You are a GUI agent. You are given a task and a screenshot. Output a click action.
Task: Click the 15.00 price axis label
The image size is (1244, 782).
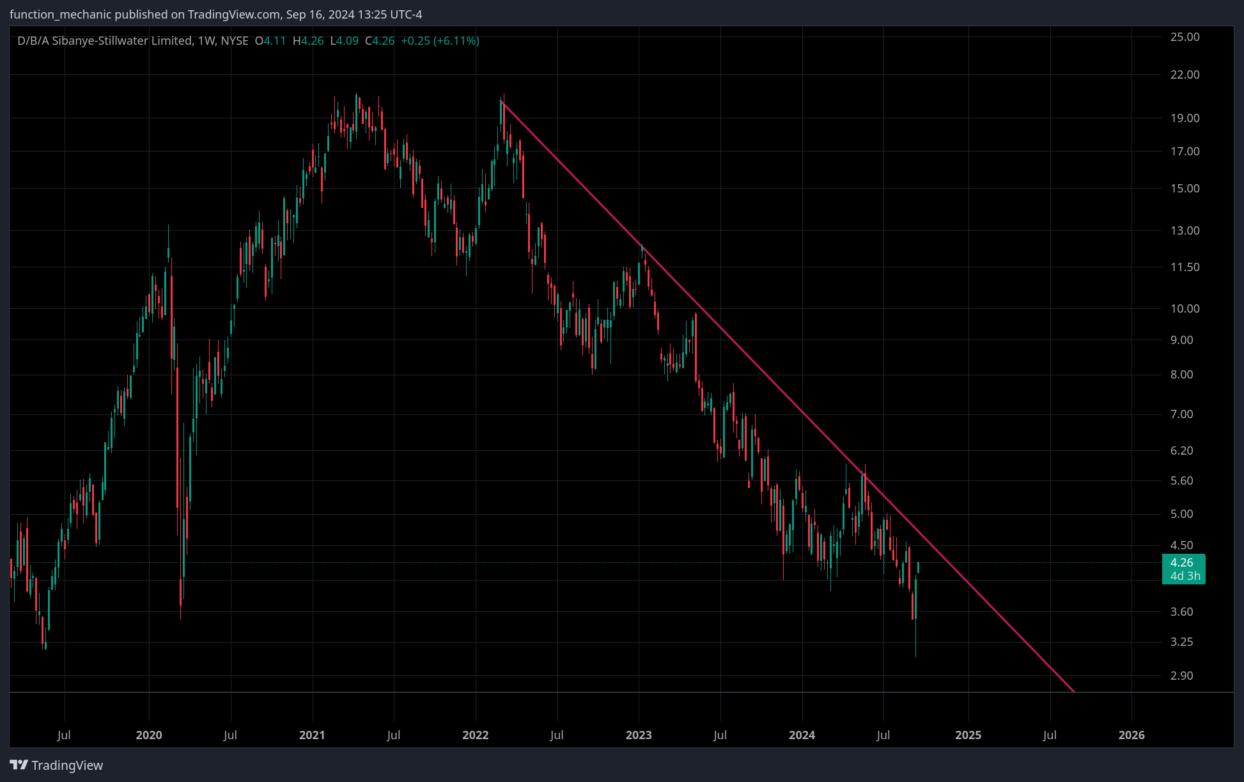pos(1185,189)
